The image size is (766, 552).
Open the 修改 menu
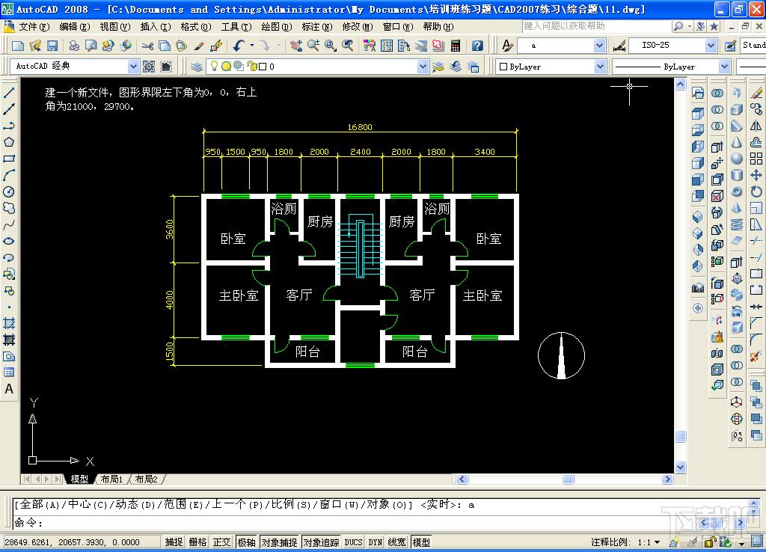coord(357,26)
